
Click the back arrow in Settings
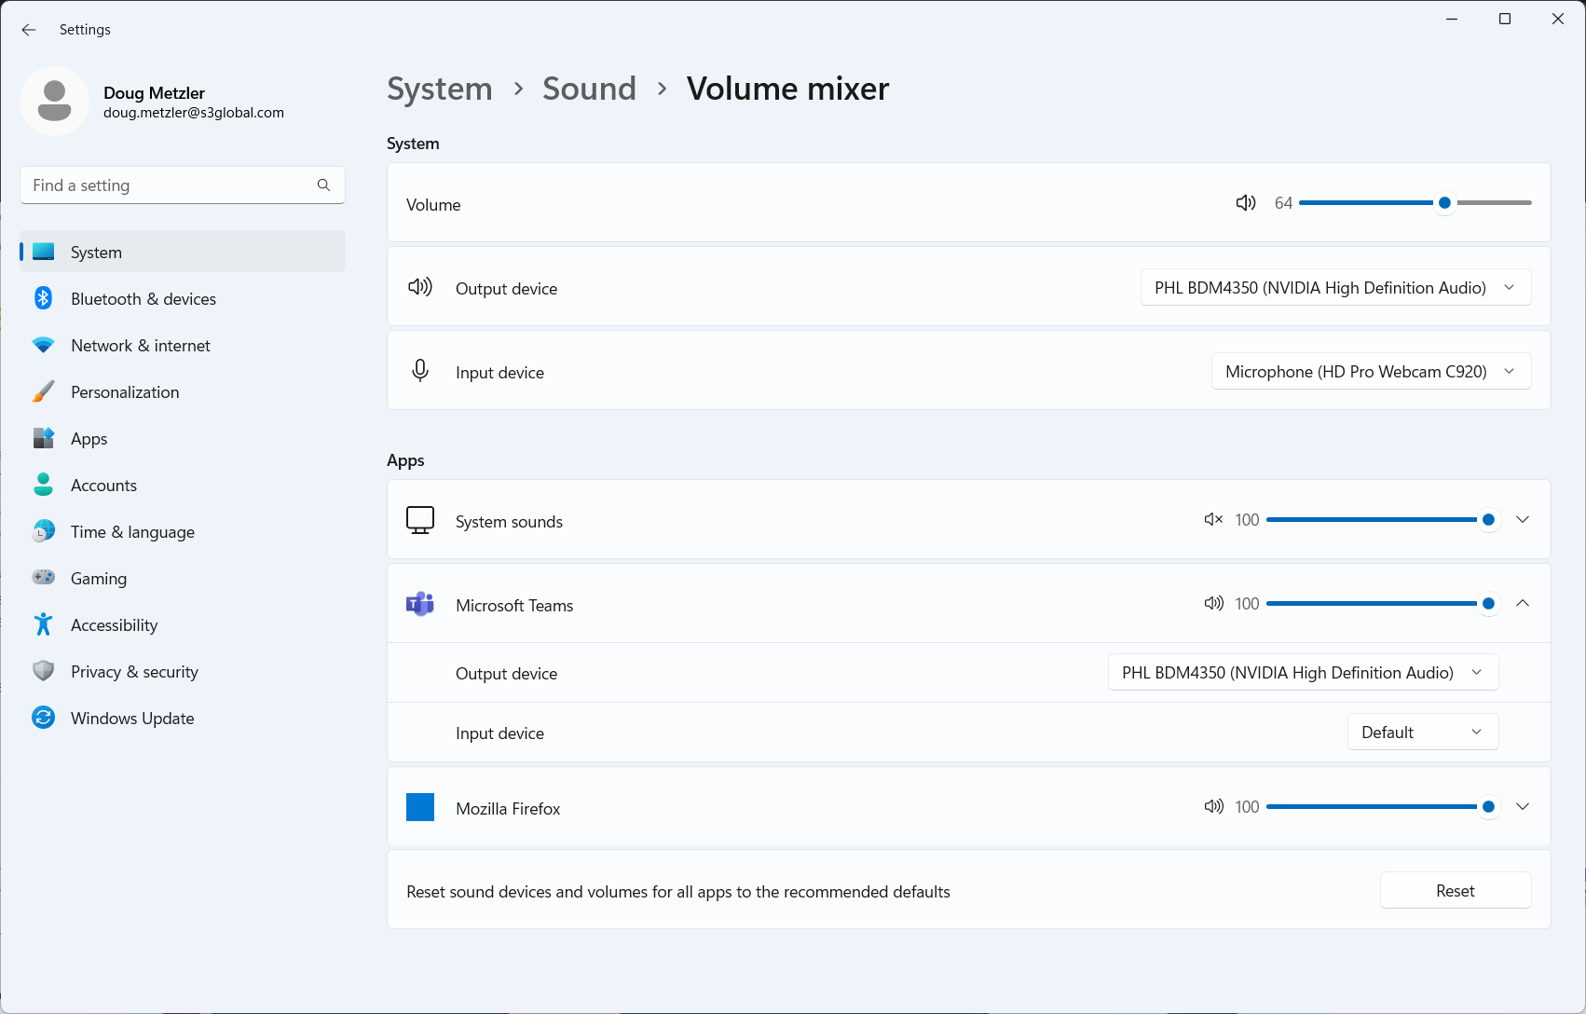click(x=28, y=29)
